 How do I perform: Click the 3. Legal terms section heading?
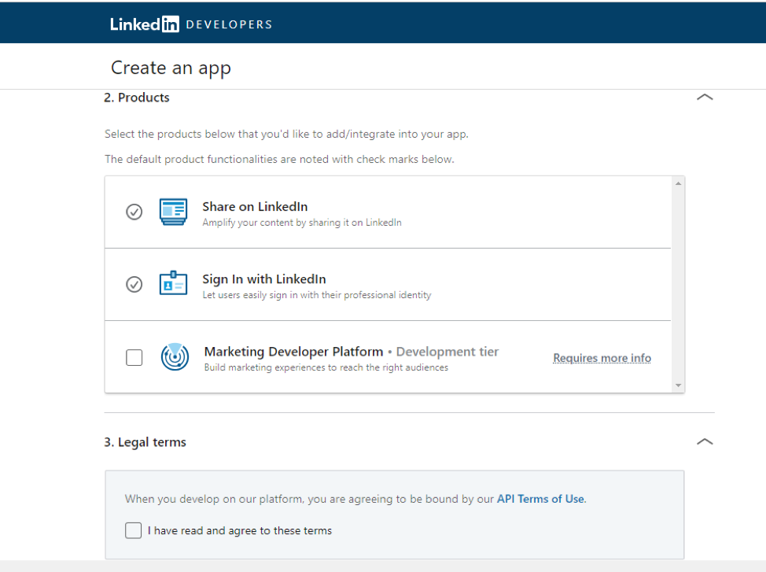pos(145,442)
